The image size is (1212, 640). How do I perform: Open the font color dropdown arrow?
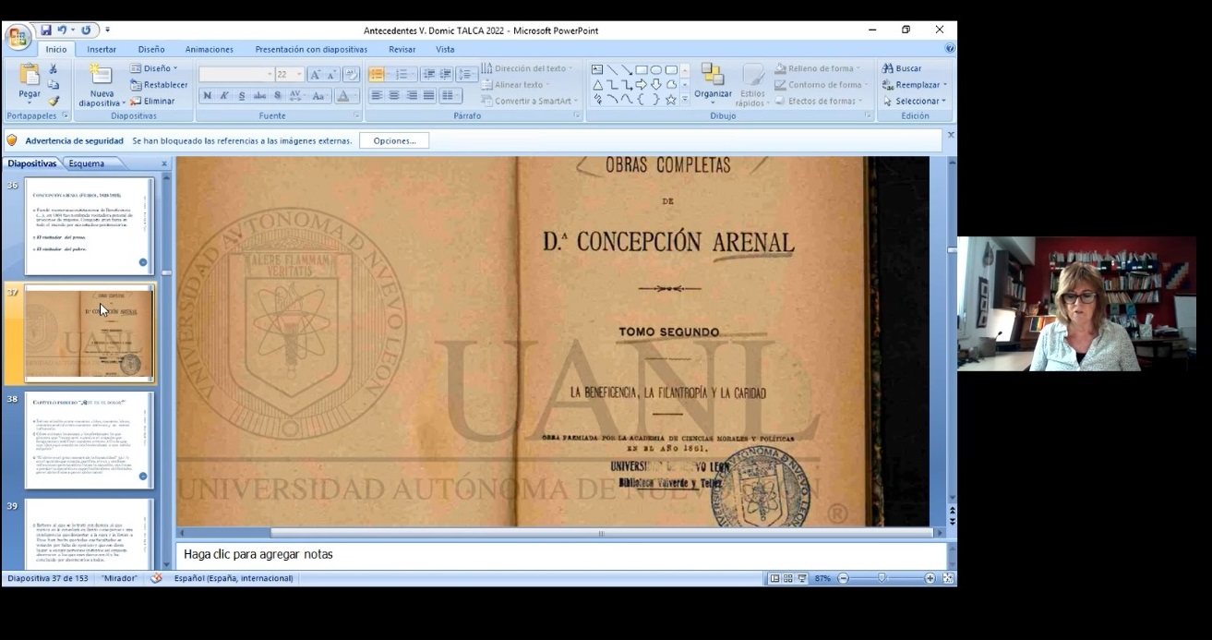tap(354, 96)
